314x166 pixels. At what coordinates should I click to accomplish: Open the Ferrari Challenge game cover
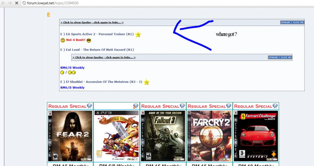click(x=256, y=136)
